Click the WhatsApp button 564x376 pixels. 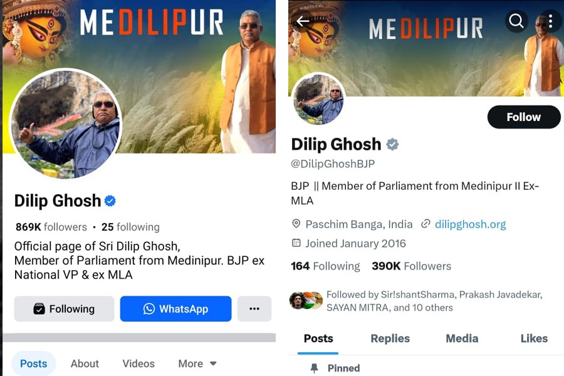click(x=176, y=309)
